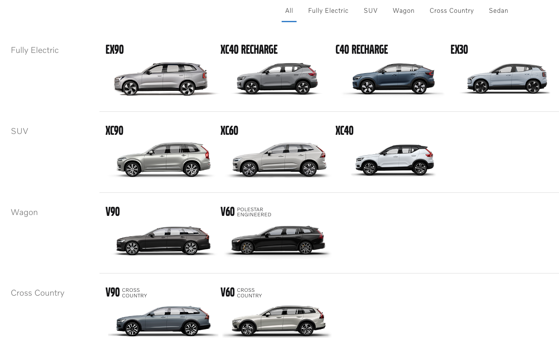Switch to the Fully Electric tab
The height and width of the screenshot is (343, 559).
(x=328, y=11)
